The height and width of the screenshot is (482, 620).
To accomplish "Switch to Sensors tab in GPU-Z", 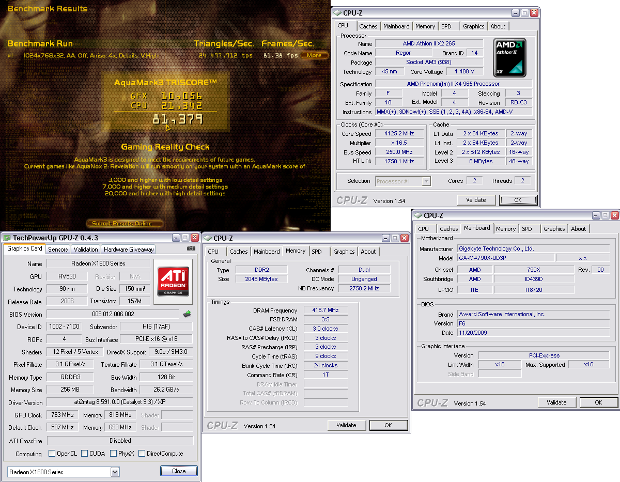I will (58, 250).
